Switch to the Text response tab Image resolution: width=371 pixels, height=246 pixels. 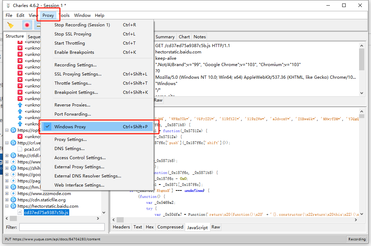138,227
